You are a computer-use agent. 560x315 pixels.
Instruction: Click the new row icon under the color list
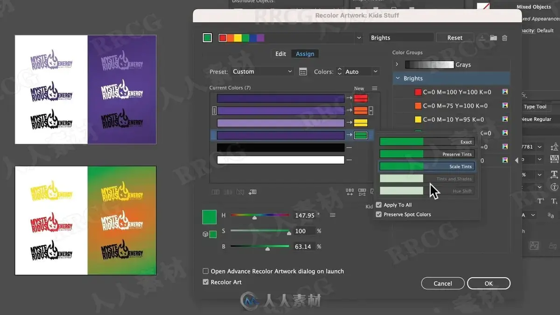click(x=252, y=192)
